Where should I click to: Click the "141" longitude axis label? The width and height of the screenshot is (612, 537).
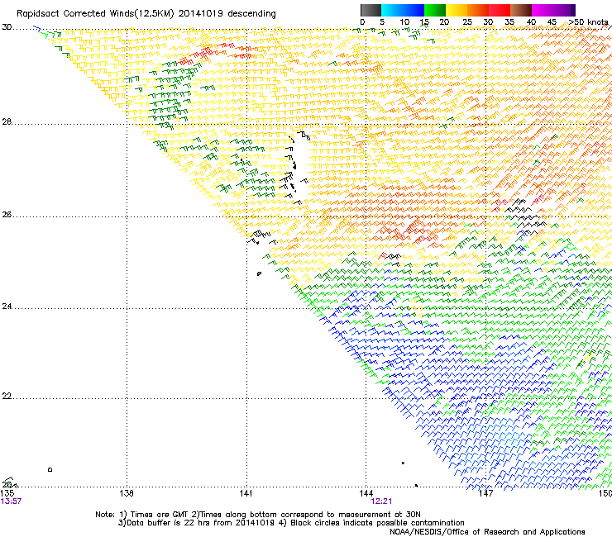(x=246, y=493)
